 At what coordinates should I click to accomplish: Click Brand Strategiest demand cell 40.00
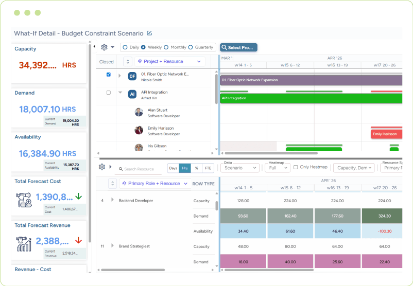point(290,262)
